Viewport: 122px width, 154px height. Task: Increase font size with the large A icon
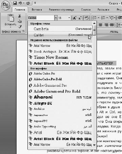[75, 18]
